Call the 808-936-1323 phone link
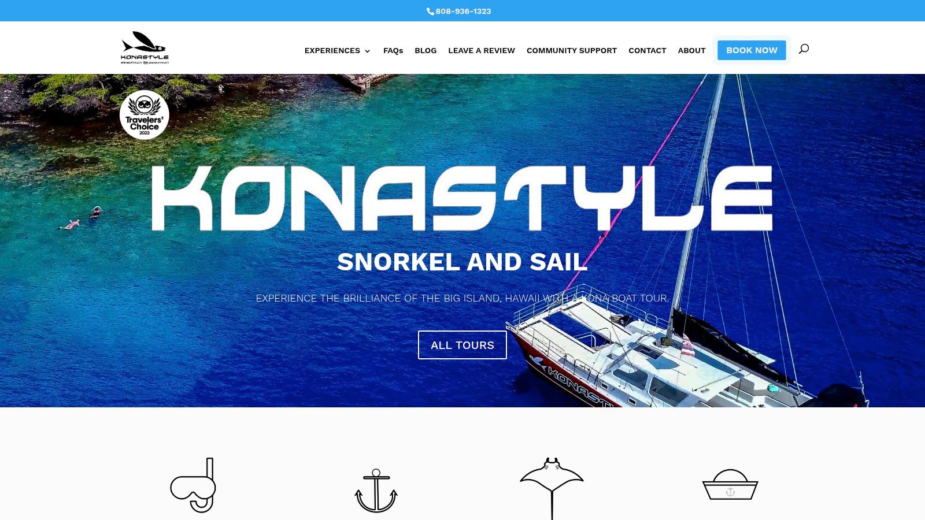The width and height of the screenshot is (925, 520). (x=463, y=11)
